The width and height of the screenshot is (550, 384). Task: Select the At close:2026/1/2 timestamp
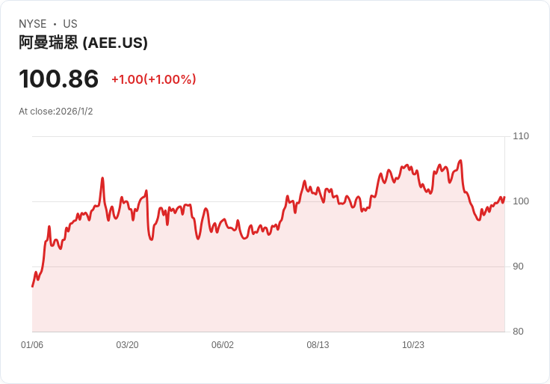coord(56,112)
